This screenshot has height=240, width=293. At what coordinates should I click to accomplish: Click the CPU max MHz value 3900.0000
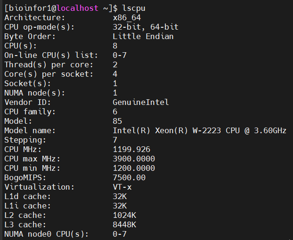coord(134,159)
